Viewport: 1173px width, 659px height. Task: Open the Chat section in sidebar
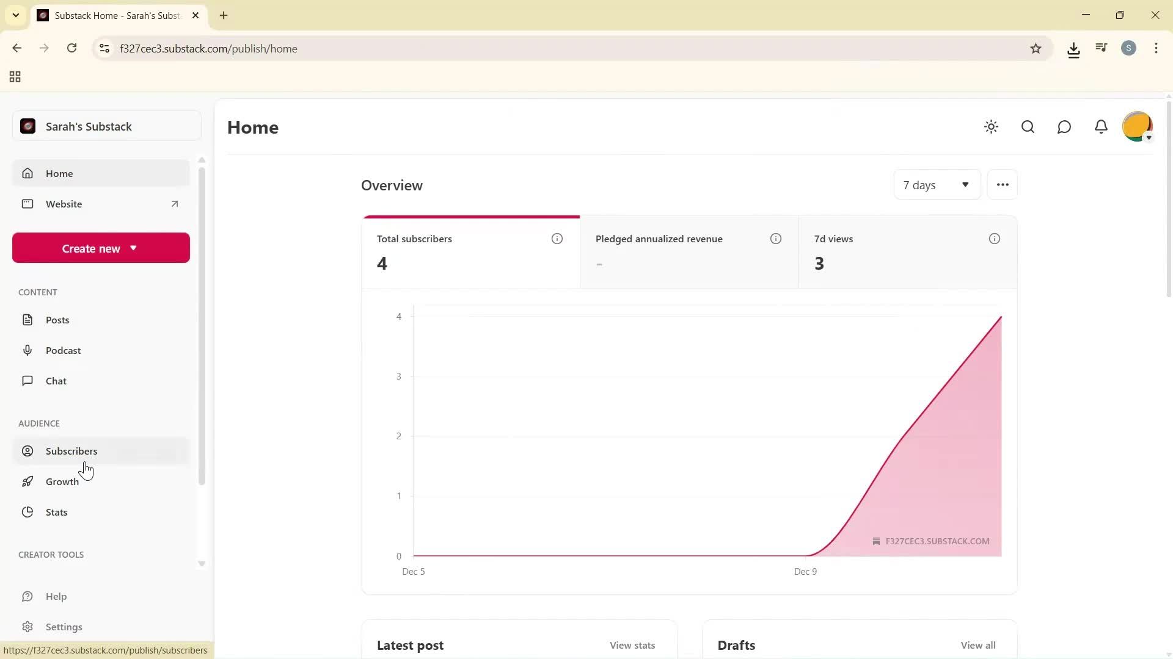pos(55,380)
